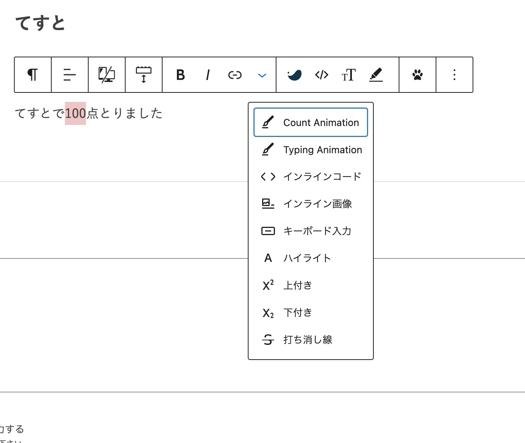The height and width of the screenshot is (443, 525).
Task: Click the code brackets toolbar icon
Action: (322, 75)
